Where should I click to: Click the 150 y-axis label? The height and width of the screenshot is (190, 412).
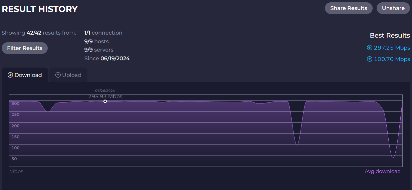(x=16, y=137)
